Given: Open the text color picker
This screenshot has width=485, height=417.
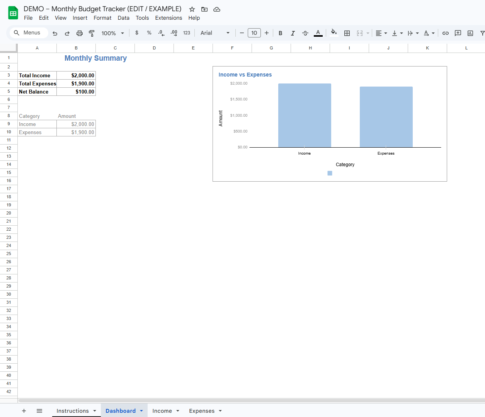Looking at the screenshot, I should (318, 33).
